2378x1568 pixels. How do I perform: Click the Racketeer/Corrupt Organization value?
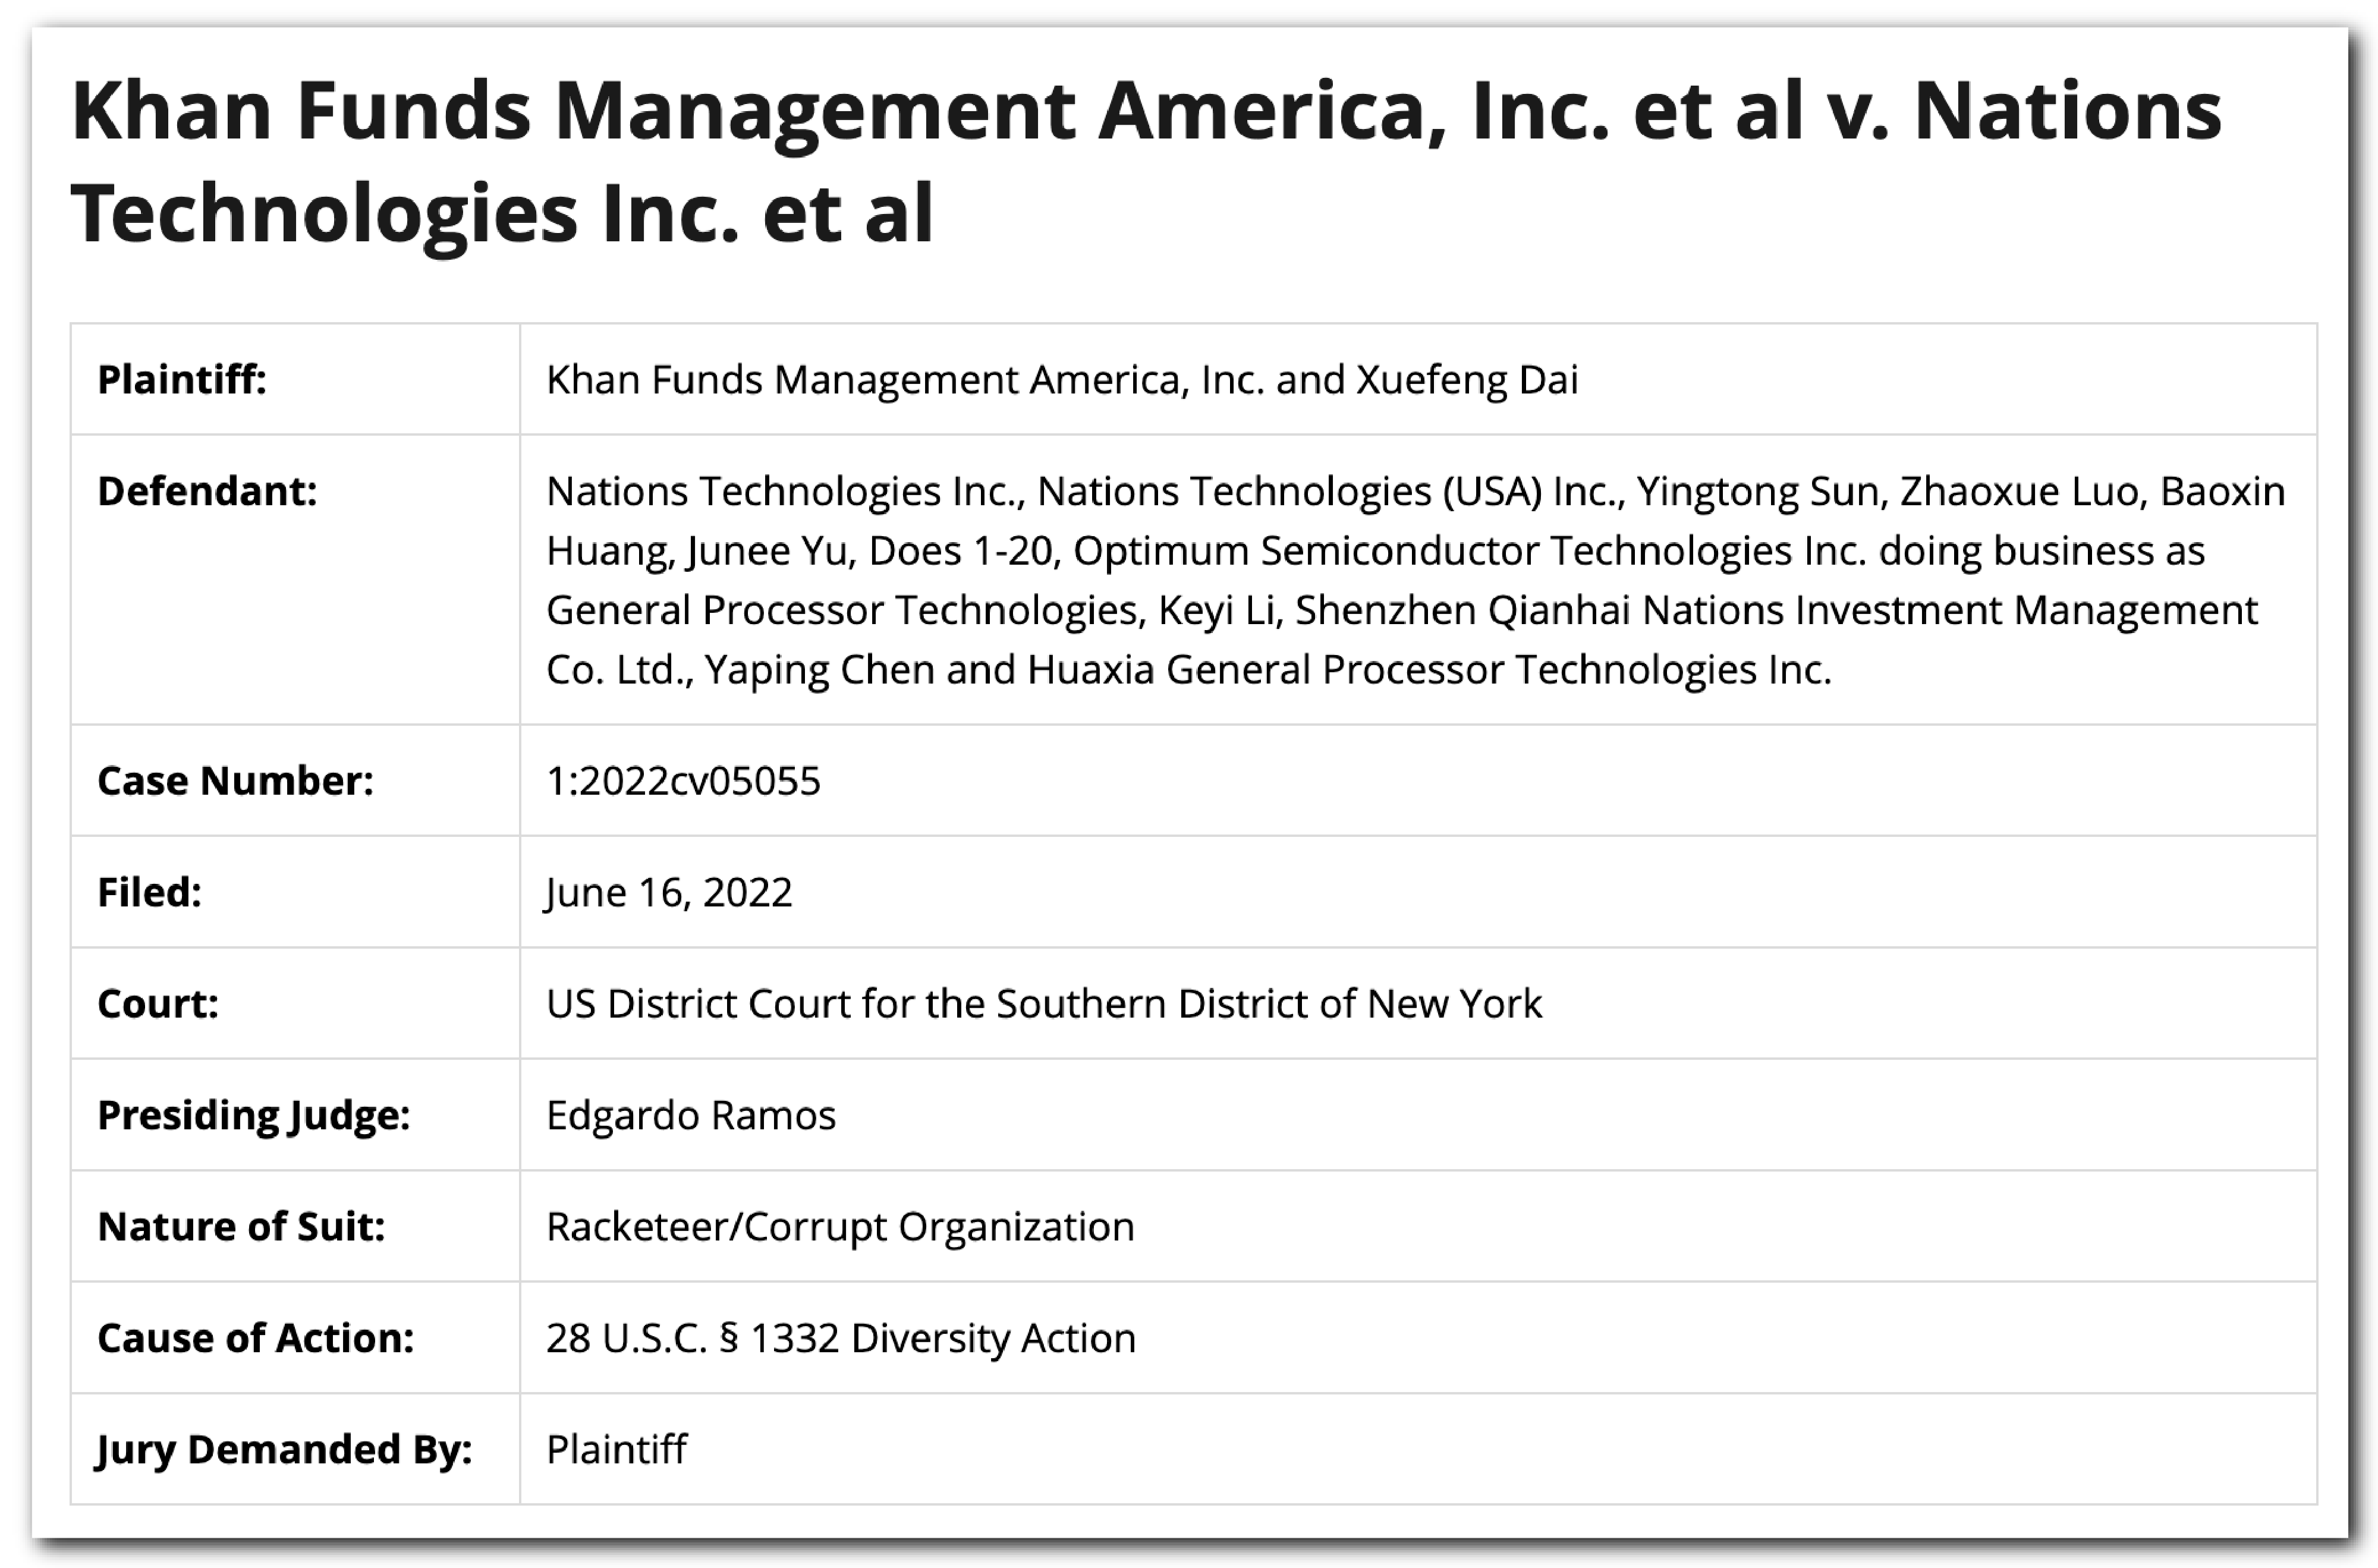pos(840,1226)
